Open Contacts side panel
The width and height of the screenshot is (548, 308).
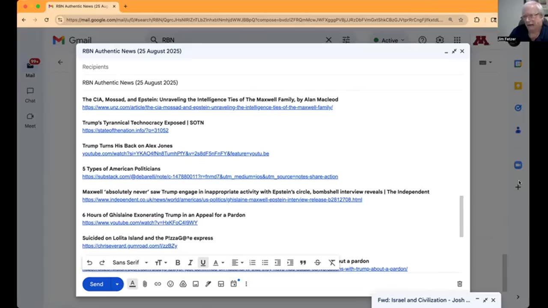(518, 130)
